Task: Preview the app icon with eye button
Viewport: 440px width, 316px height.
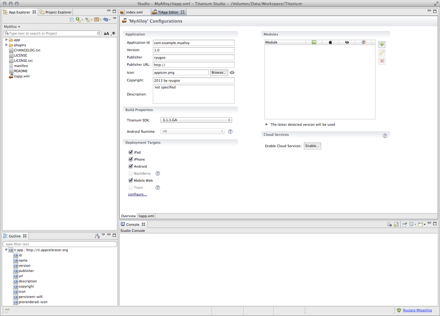Action: [232, 72]
